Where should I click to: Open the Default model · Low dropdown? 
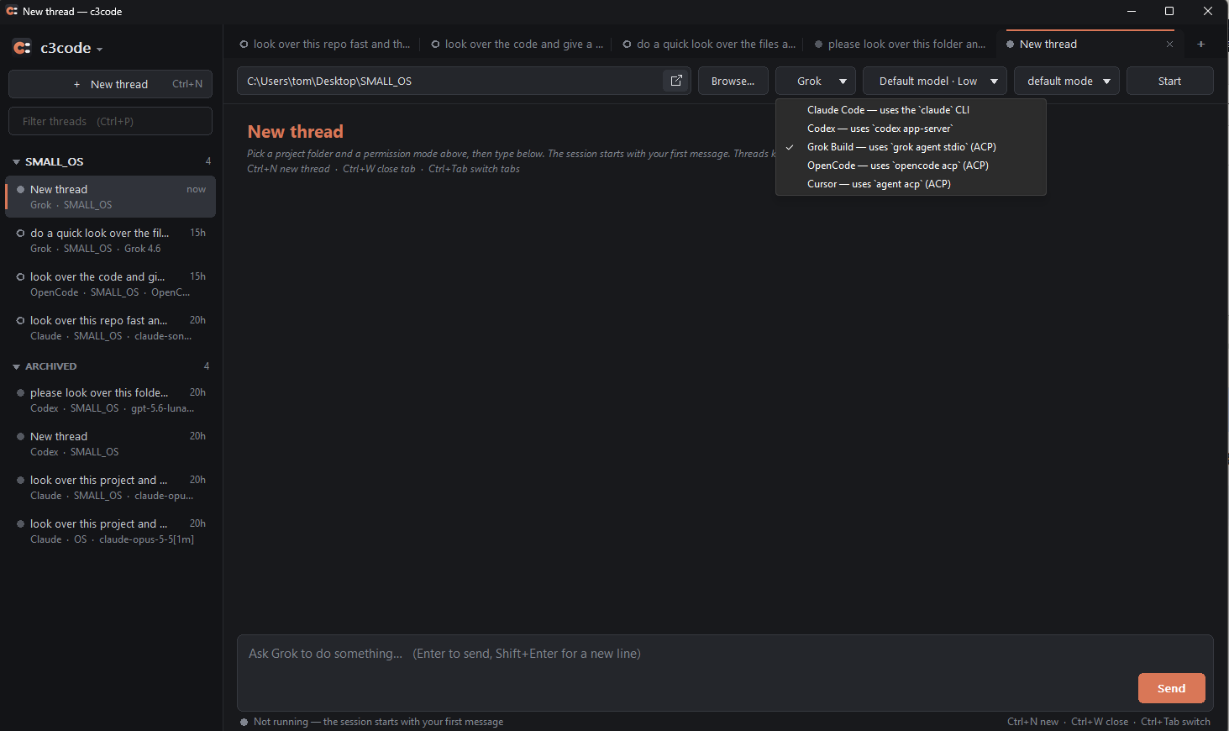click(935, 81)
